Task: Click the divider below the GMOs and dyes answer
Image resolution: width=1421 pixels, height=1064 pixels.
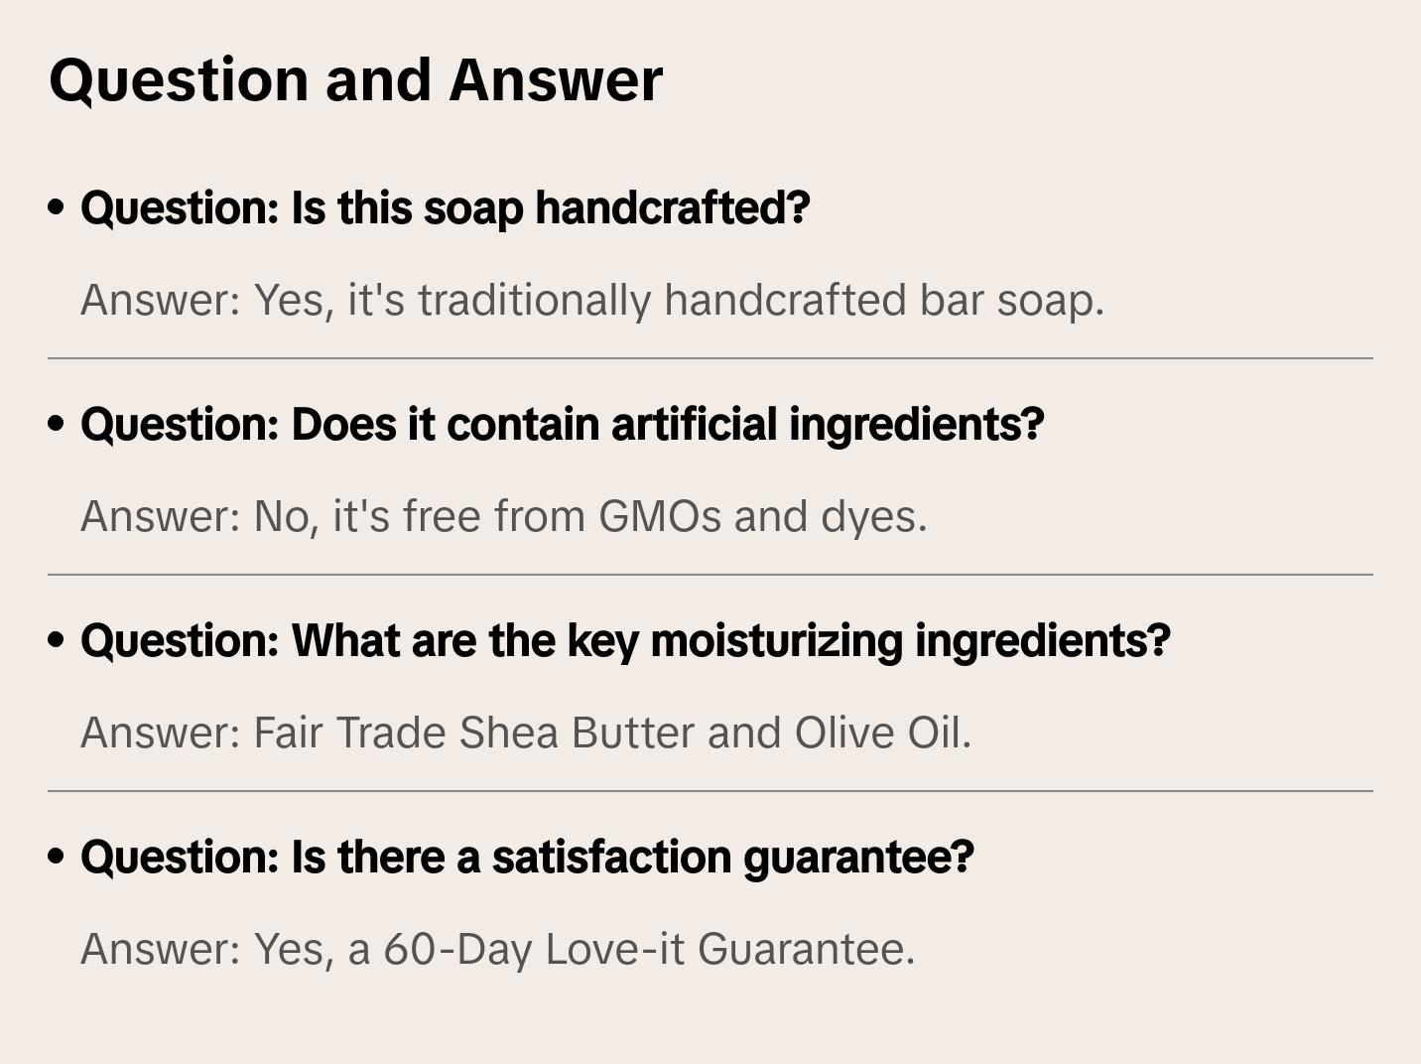Action: [x=710, y=575]
